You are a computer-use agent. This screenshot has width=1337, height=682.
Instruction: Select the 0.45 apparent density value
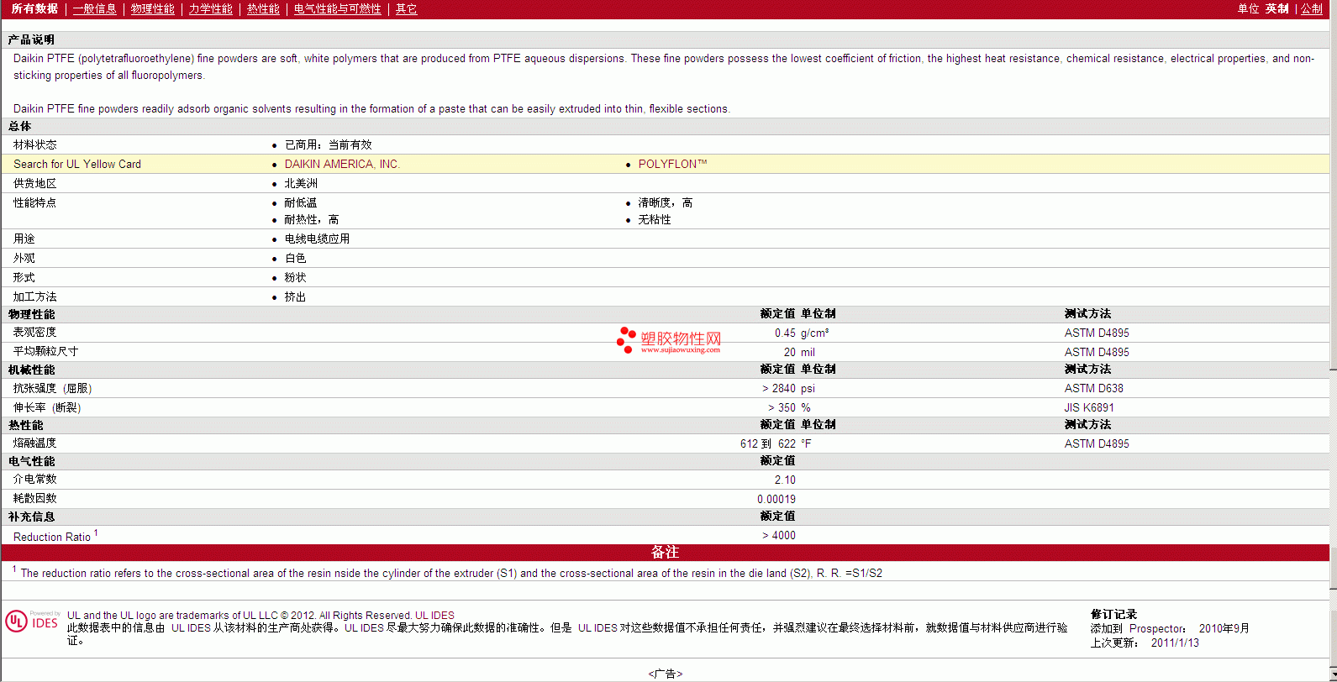coord(785,333)
